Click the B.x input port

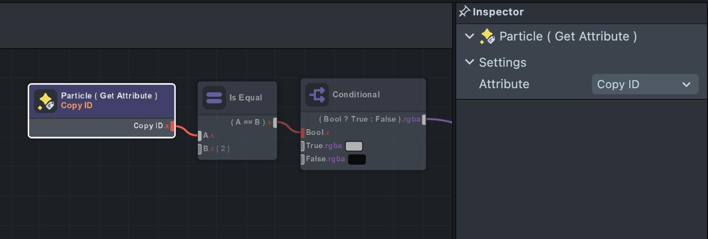pyautogui.click(x=200, y=149)
